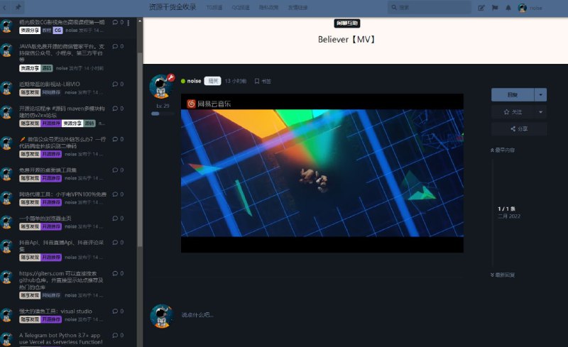The width and height of the screenshot is (568, 347).
Task: Click author avatar of Telegram bot discussion
Action: (x=6, y=339)
